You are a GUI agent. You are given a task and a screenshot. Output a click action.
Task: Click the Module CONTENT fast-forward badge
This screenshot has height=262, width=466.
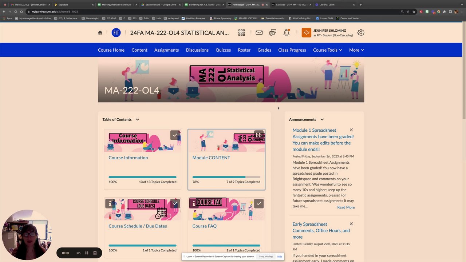click(x=259, y=135)
